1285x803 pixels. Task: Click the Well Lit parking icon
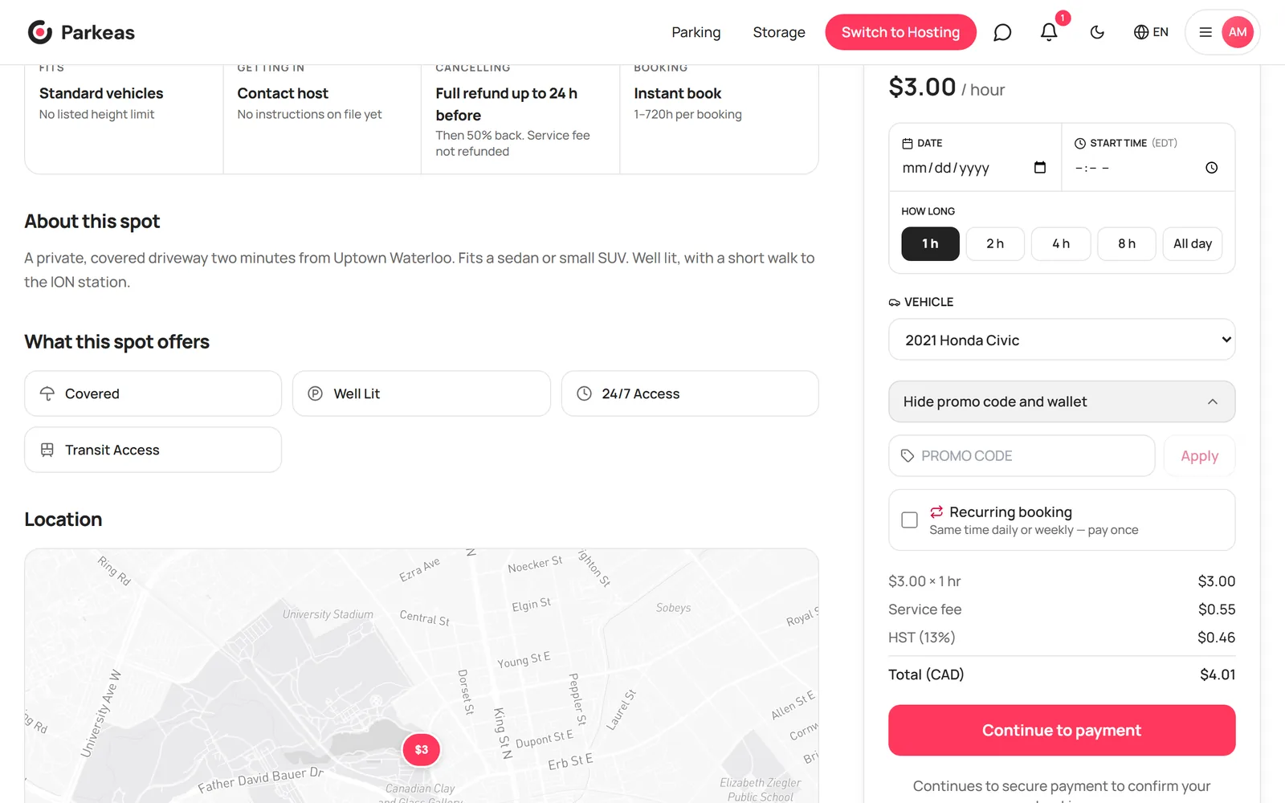[316, 393]
